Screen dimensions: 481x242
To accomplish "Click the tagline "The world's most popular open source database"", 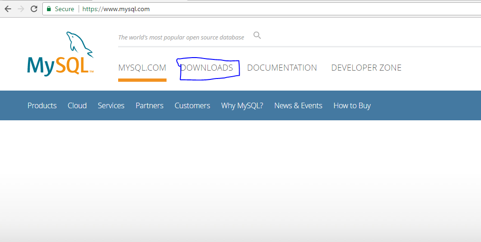I will coord(181,37).
